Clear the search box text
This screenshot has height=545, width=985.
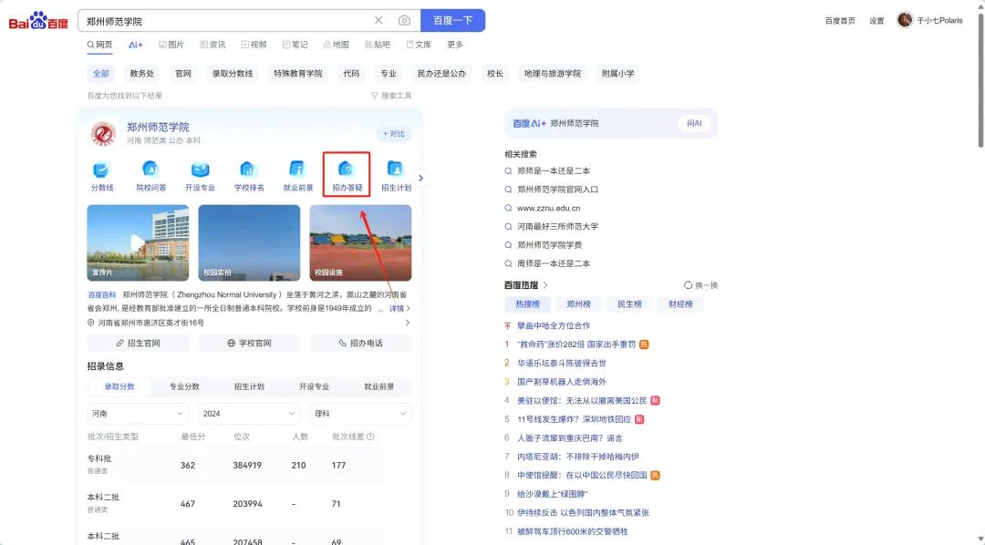pyautogui.click(x=378, y=20)
